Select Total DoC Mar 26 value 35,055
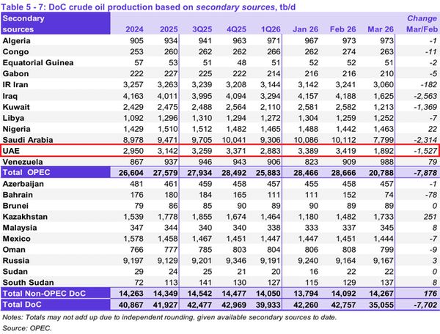This screenshot has width=440, height=334. (x=381, y=305)
